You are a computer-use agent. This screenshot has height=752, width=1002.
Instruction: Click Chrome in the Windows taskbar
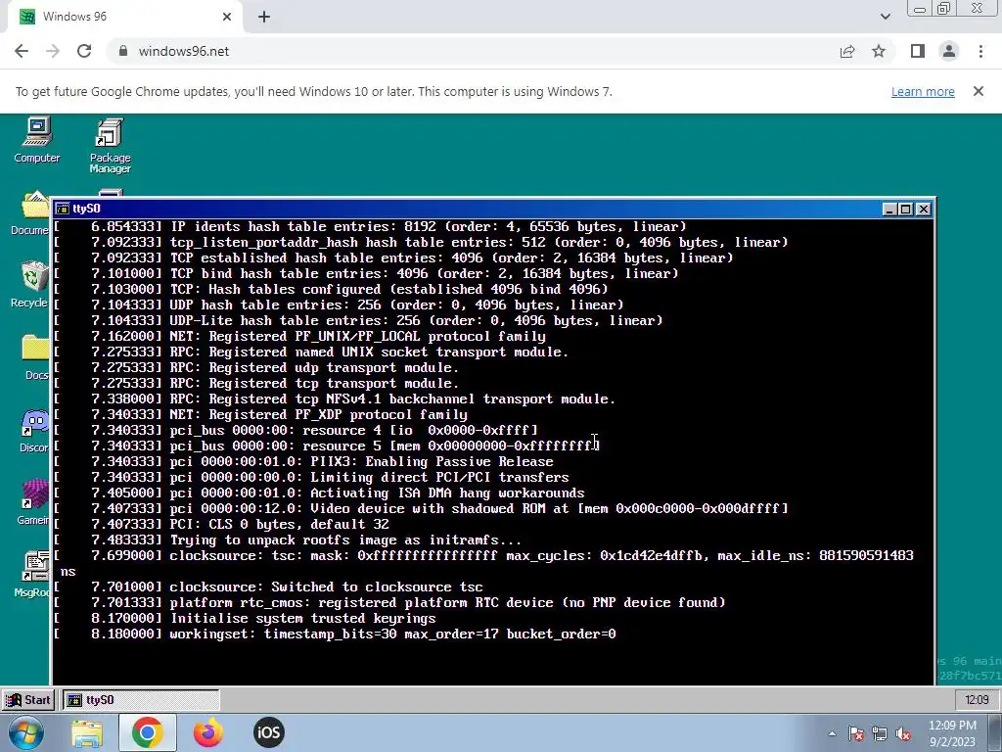(x=148, y=732)
